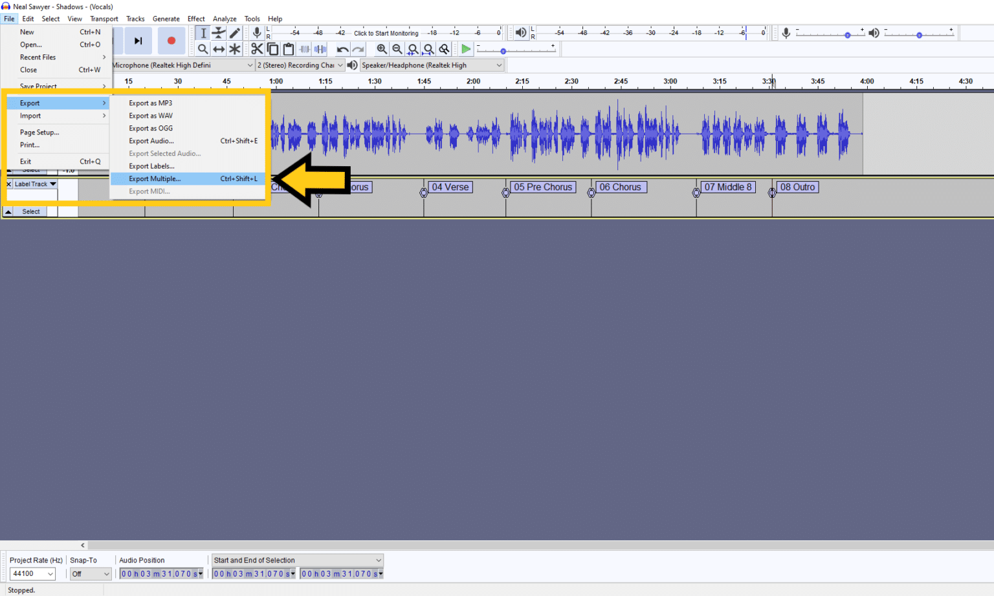
Task: Click the 04 Verse label marker
Action: point(449,187)
